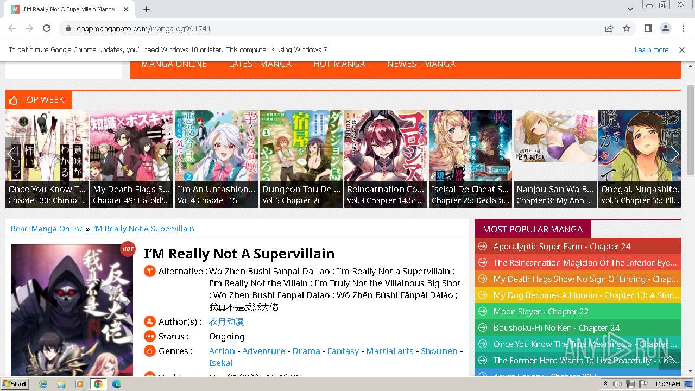Open the Reincarnation Co... cover
This screenshot has height=391, width=695.
pos(386,159)
